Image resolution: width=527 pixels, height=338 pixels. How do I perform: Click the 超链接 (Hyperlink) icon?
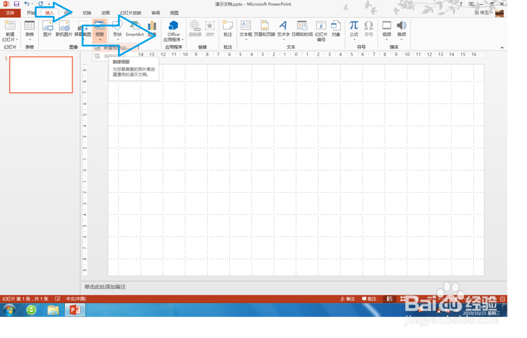194,29
